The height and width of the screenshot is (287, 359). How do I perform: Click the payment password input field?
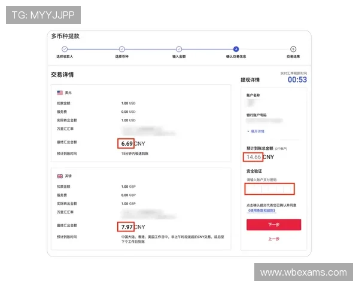click(x=269, y=189)
